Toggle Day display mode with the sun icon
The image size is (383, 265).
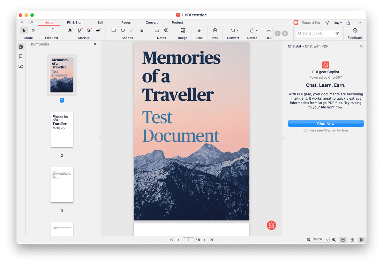click(327, 23)
